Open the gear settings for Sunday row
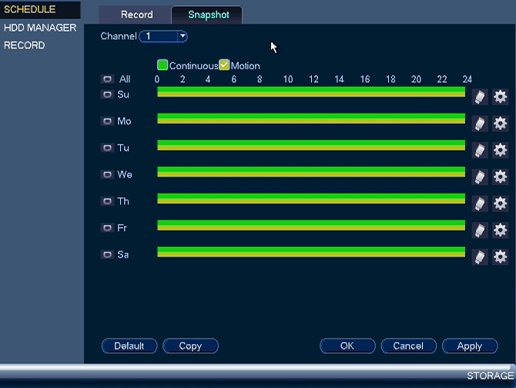 click(x=500, y=97)
